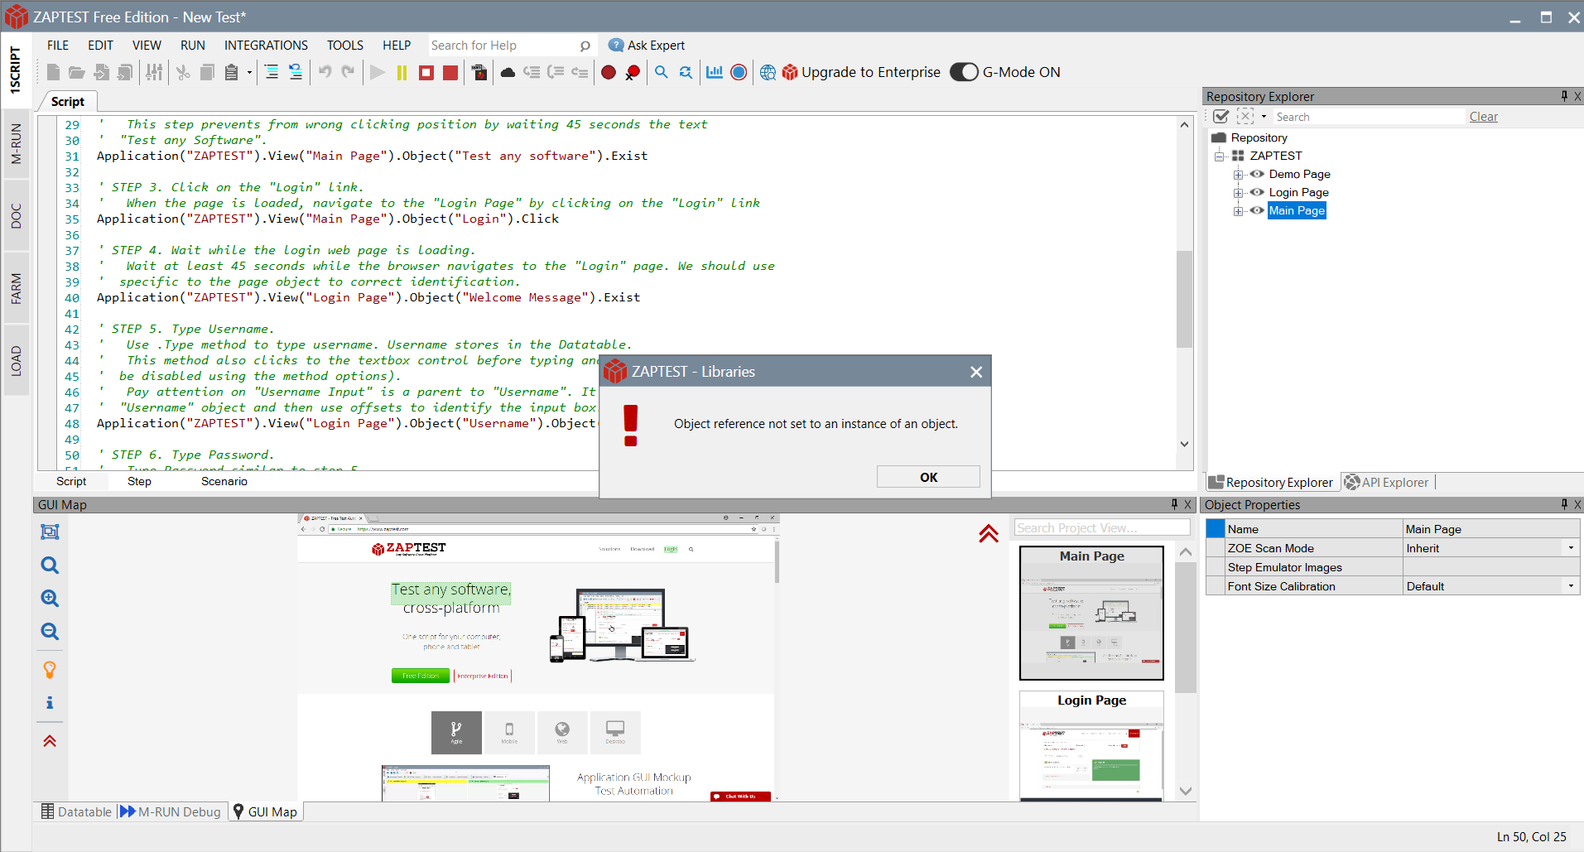Click the blue bar chart report icon

(715, 73)
